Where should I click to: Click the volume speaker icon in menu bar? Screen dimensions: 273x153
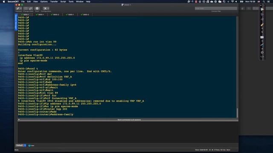(x=236, y=2)
